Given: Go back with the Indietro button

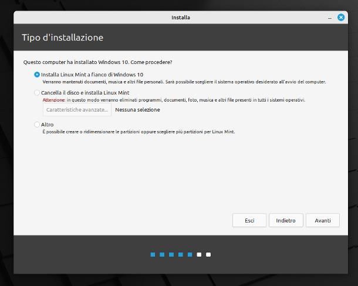Looking at the screenshot, I should click(x=286, y=220).
